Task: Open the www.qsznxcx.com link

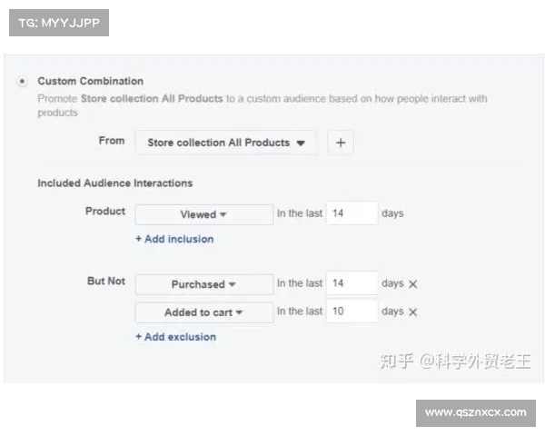Action: pyautogui.click(x=475, y=412)
